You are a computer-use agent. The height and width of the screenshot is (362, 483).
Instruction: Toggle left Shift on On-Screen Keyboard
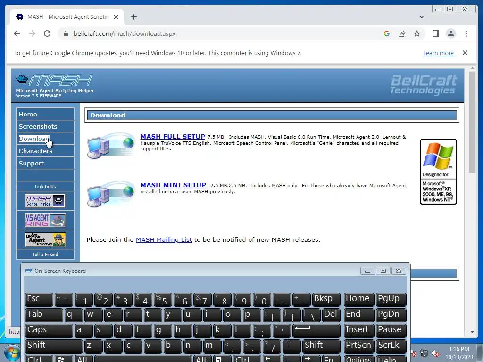[54, 346]
